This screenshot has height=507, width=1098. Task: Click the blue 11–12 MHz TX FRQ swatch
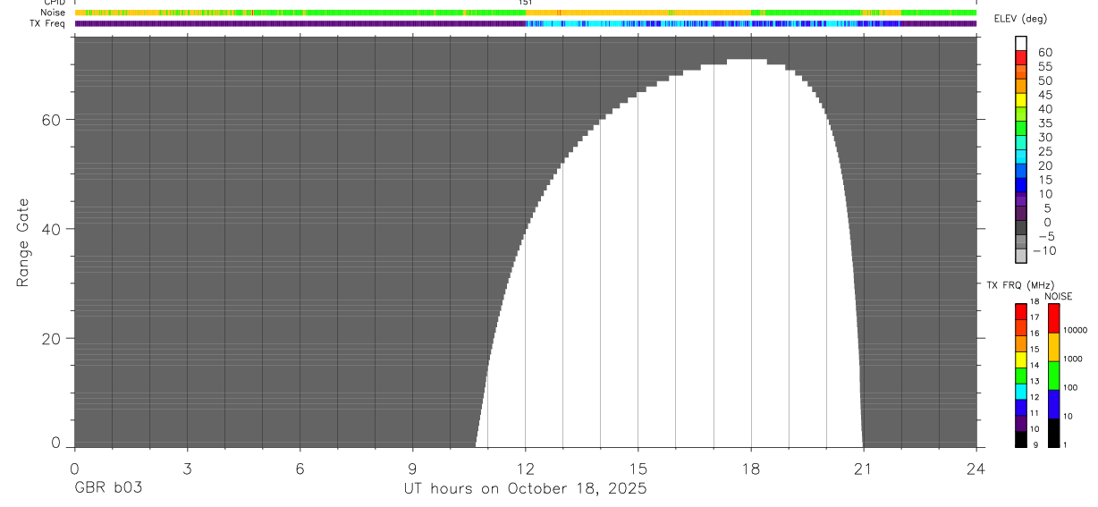[x=1020, y=407]
